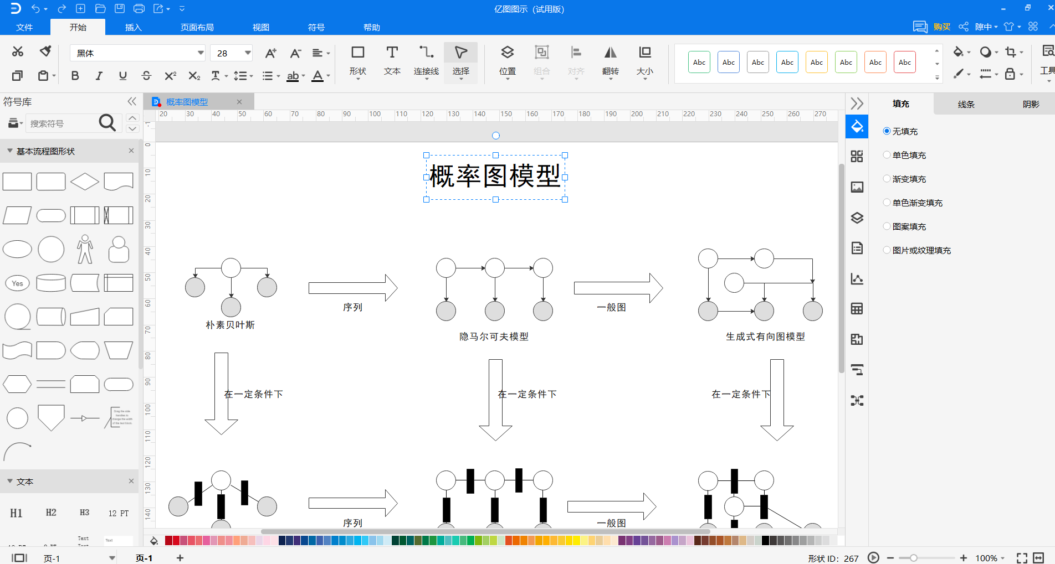This screenshot has height=564, width=1055.
Task: Select the 单色填充 radio option
Action: 887,155
